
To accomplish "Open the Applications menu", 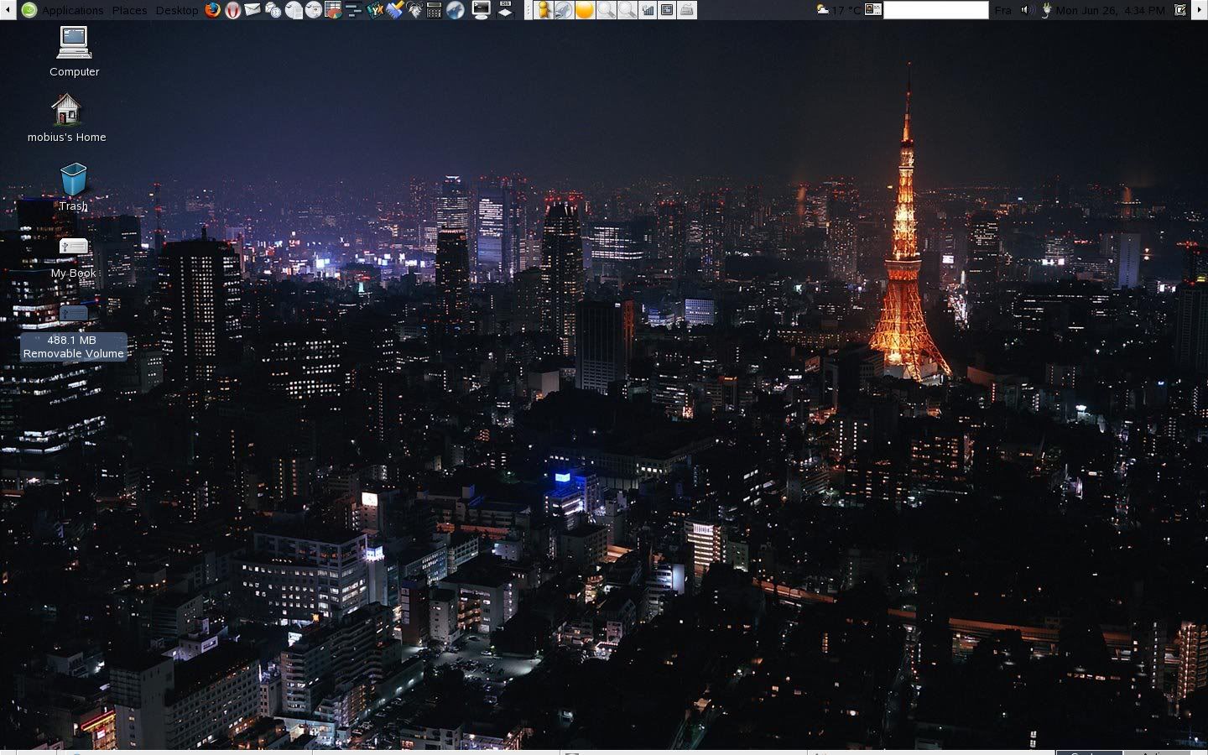I will (72, 10).
